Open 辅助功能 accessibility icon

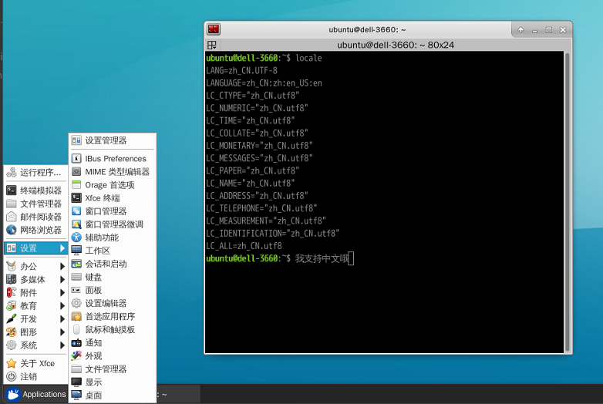(x=76, y=237)
